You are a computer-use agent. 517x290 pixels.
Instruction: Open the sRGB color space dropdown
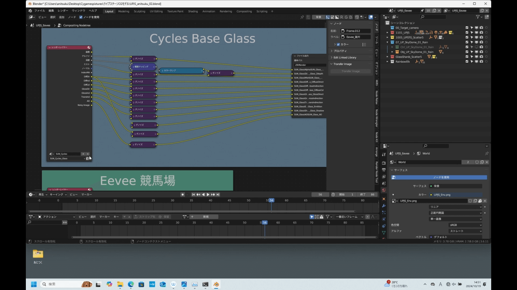click(x=465, y=225)
